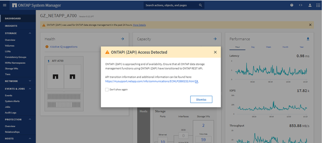Close the ZAPI Access Detected dialog
322x143 pixels.
(215, 52)
